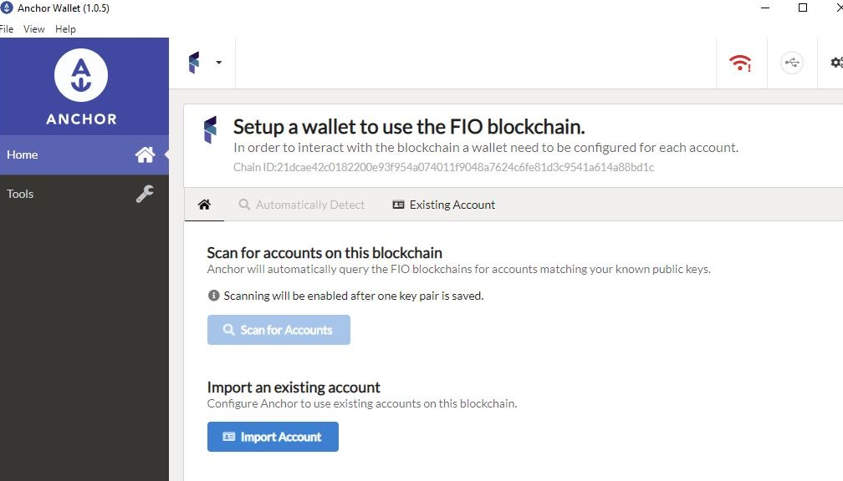Click the Import Account button
The width and height of the screenshot is (843, 481).
pyautogui.click(x=273, y=437)
